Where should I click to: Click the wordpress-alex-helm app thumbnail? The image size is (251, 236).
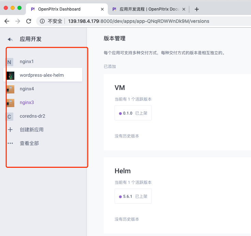pyautogui.click(x=11, y=76)
